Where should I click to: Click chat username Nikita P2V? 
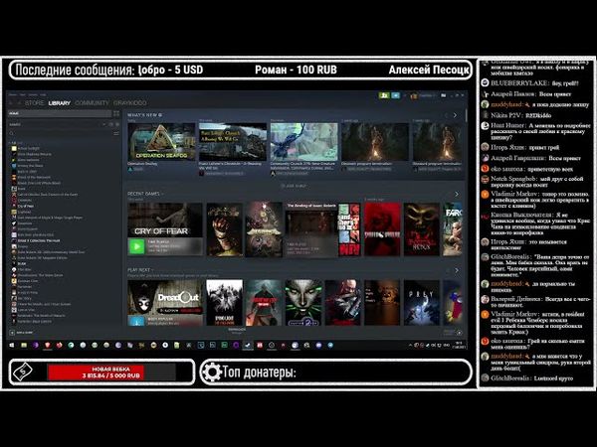pos(506,115)
